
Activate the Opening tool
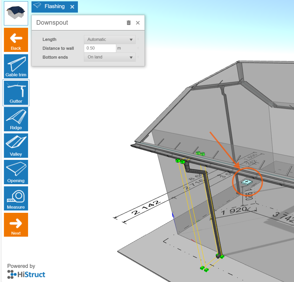pos(16,172)
